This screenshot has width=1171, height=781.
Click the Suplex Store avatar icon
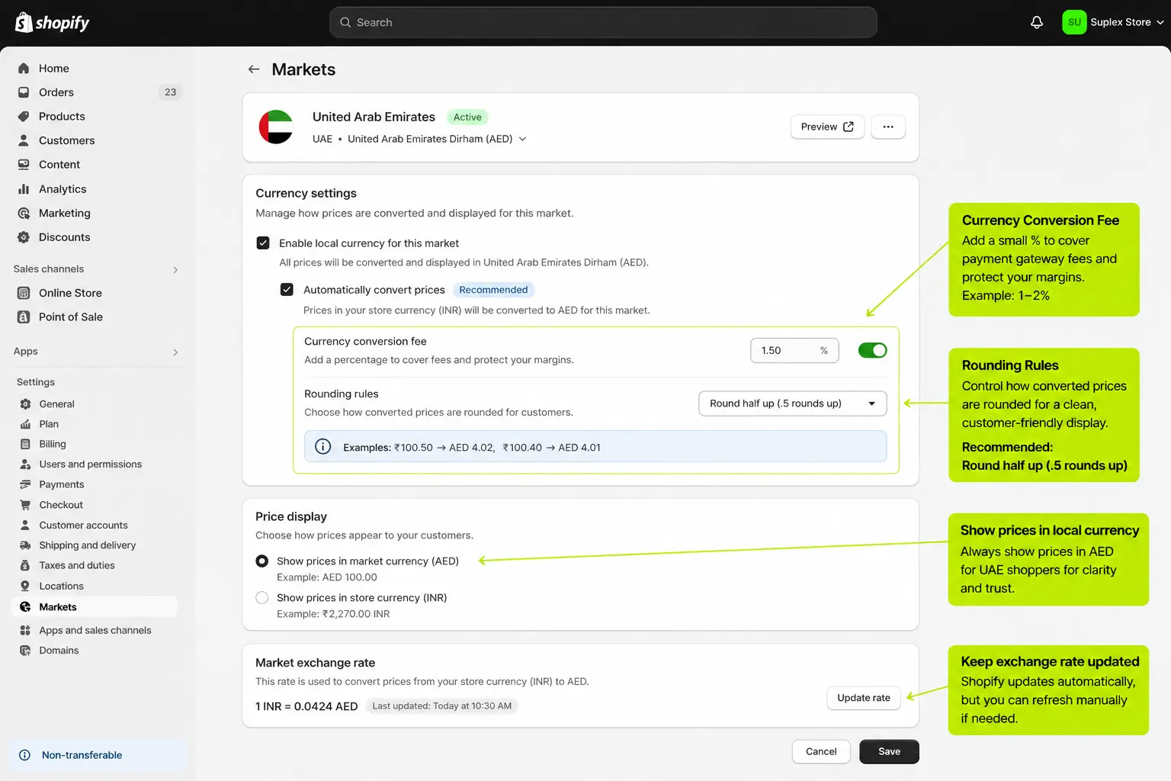(x=1074, y=22)
